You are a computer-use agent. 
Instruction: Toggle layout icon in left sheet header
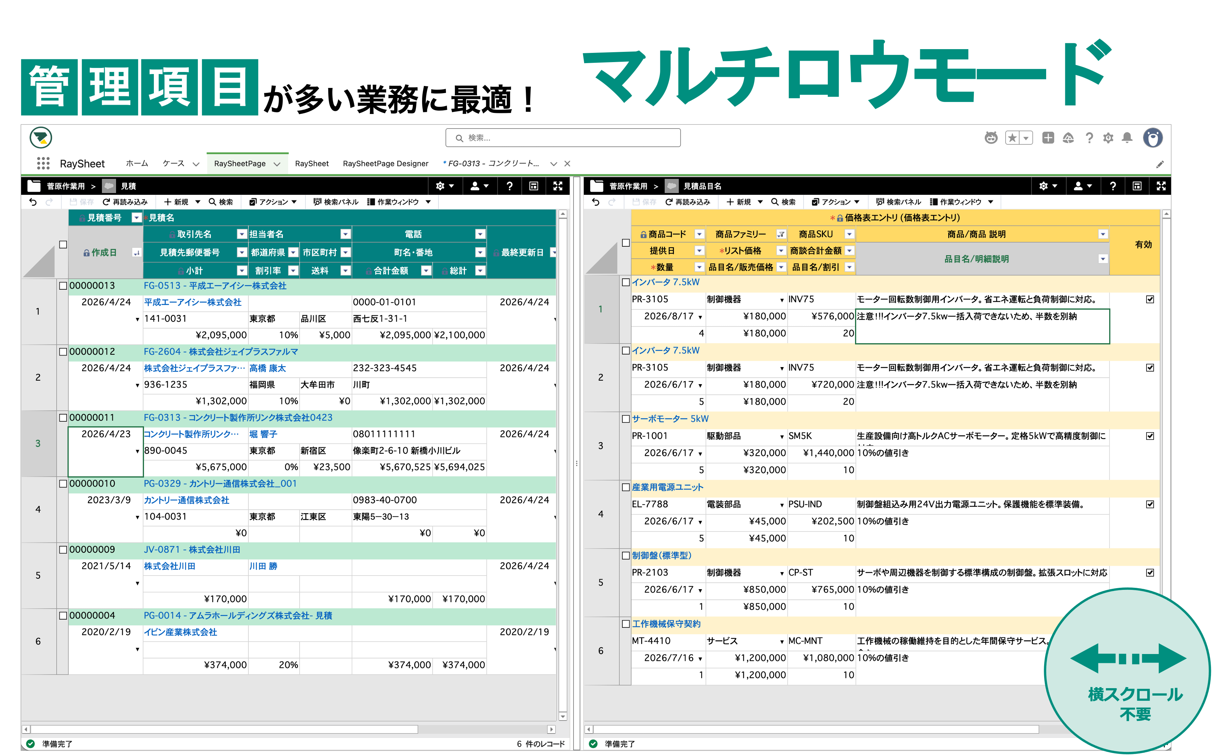[x=533, y=186]
